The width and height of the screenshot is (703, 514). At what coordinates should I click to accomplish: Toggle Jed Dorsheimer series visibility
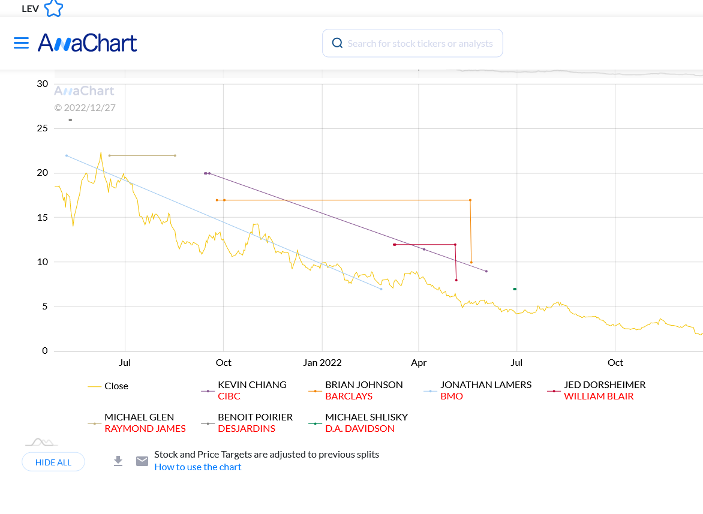605,384
